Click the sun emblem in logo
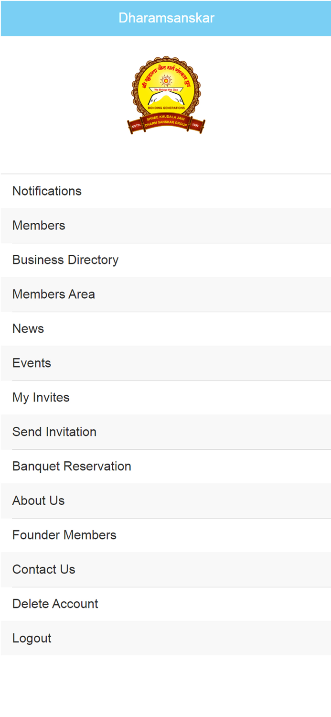This screenshot has width=331, height=717. coord(166,80)
